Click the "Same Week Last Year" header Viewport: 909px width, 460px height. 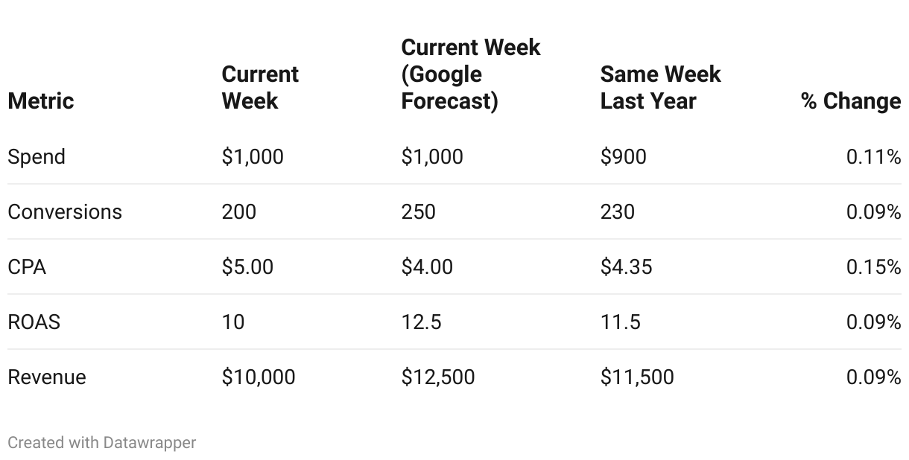pyautogui.click(x=660, y=87)
